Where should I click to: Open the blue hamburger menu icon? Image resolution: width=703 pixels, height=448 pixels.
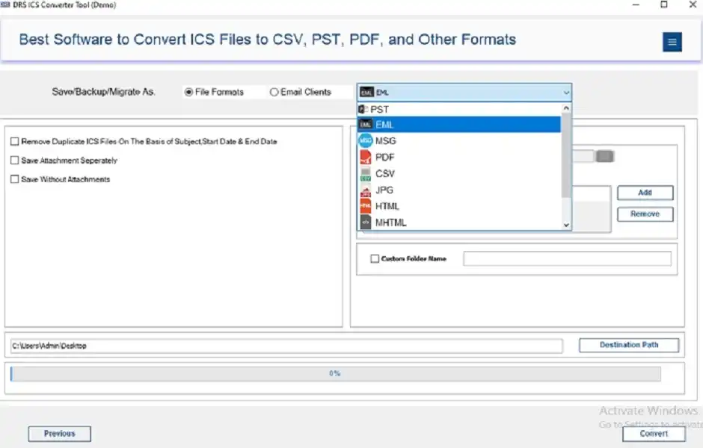[x=672, y=42]
